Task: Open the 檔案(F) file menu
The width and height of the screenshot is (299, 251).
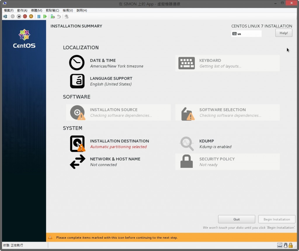Action: coord(8,10)
